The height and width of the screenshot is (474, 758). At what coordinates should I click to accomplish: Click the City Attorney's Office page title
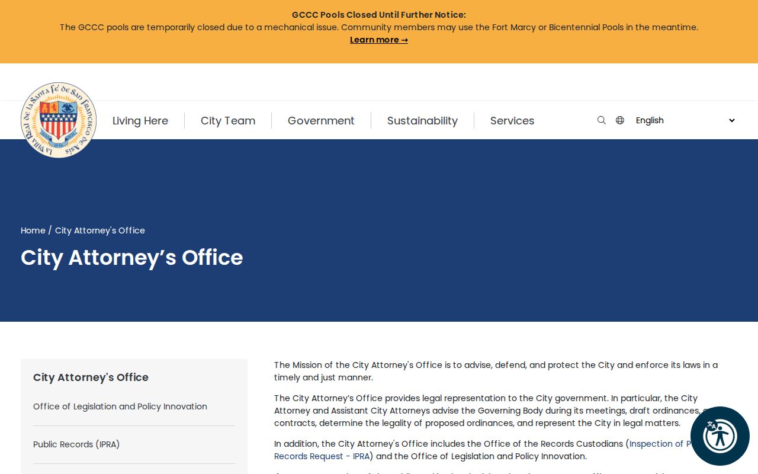(x=132, y=258)
